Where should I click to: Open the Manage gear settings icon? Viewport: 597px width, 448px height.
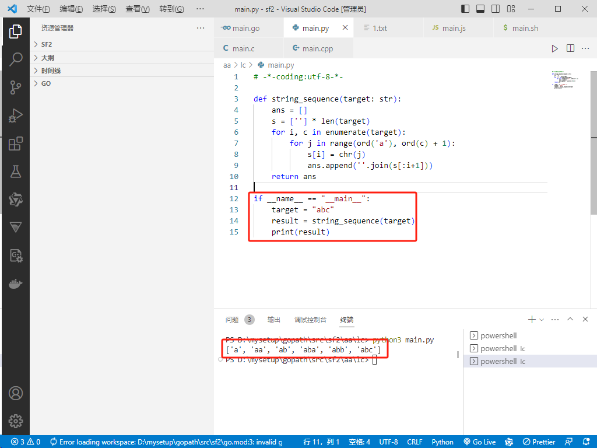[16, 421]
